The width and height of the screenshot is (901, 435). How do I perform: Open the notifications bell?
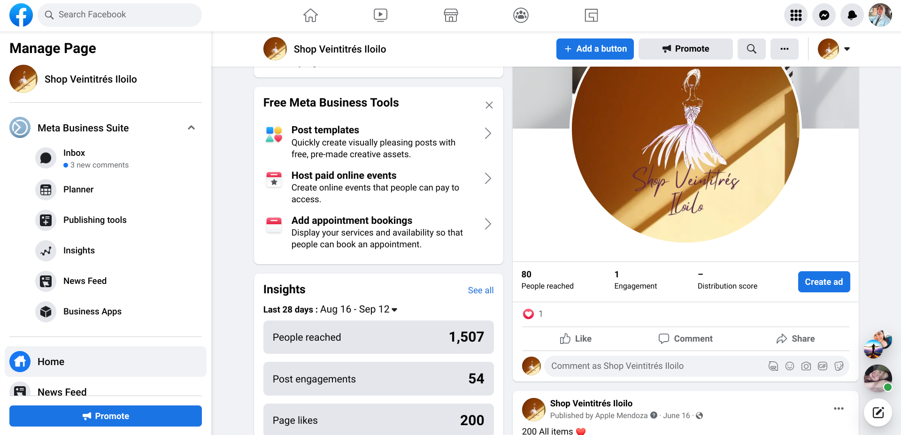click(x=852, y=15)
